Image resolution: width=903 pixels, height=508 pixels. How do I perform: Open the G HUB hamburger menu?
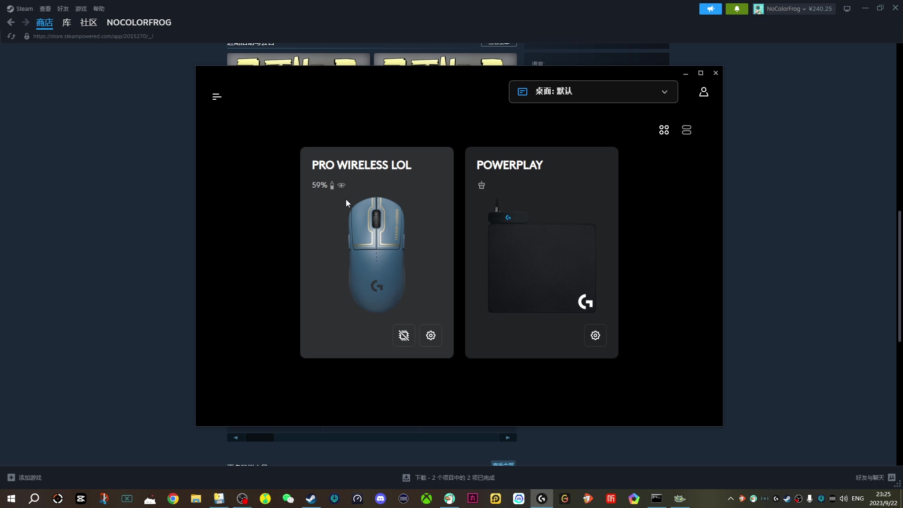(x=216, y=96)
